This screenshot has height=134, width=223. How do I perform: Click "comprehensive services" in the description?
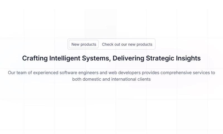tap(183, 73)
